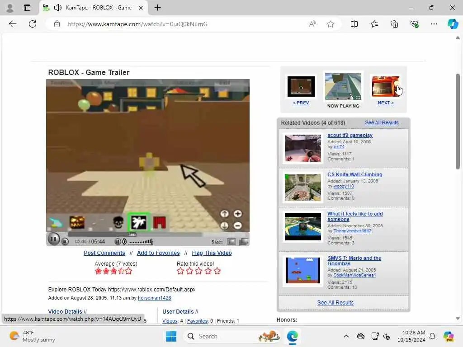
Task: Click the page vertical scrollbar
Action: point(458,121)
